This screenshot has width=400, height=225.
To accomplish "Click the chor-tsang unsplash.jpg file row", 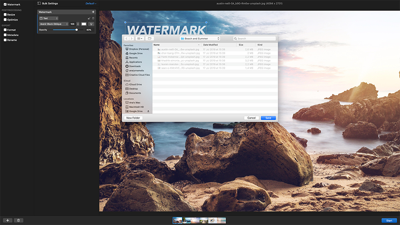I will (x=215, y=53).
